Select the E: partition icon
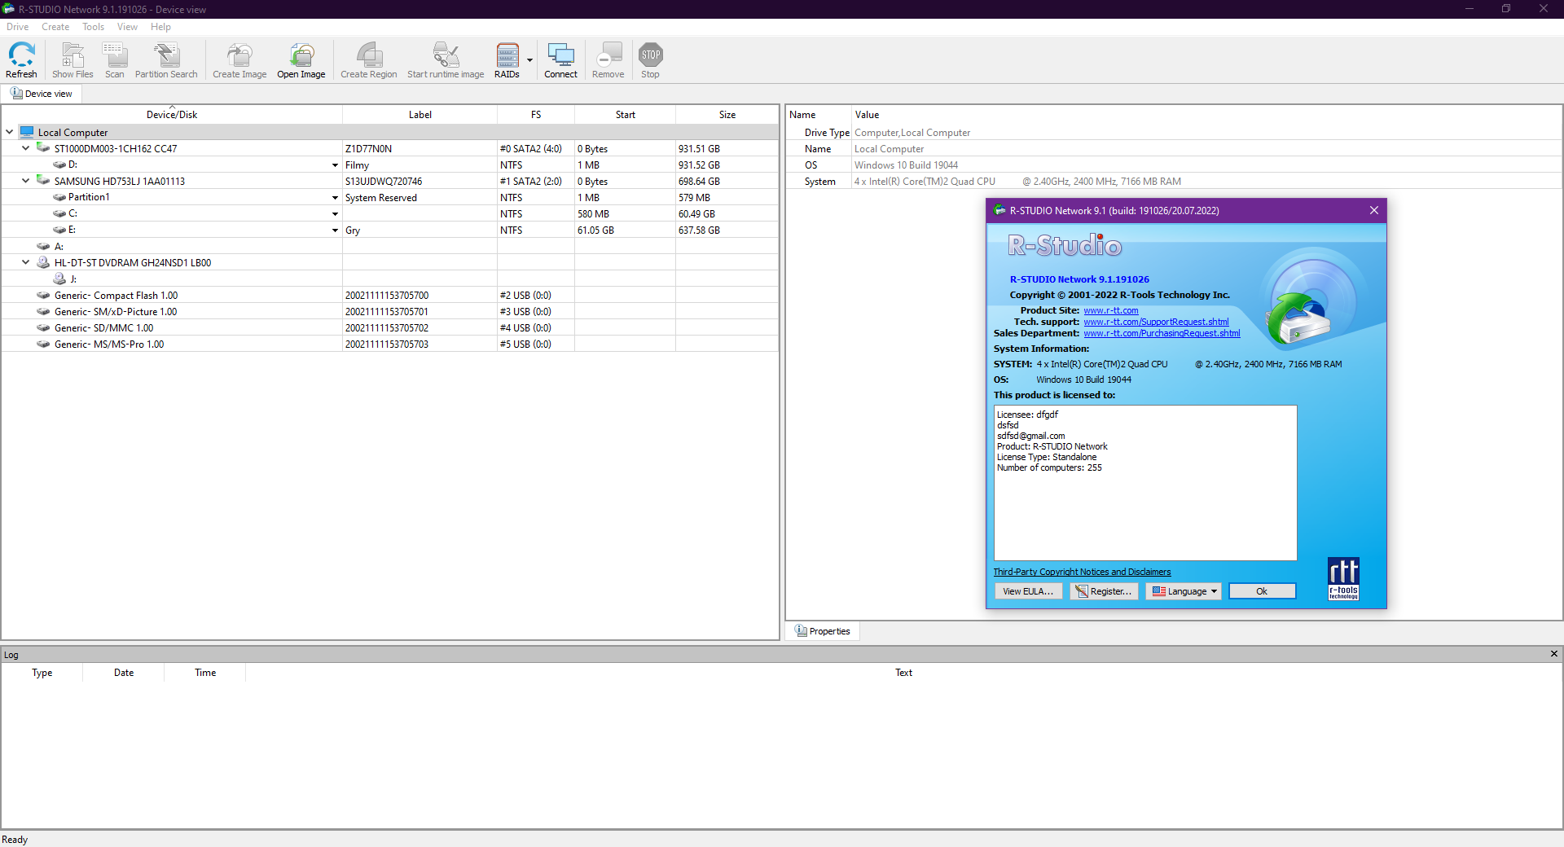Image resolution: width=1564 pixels, height=847 pixels. [59, 230]
